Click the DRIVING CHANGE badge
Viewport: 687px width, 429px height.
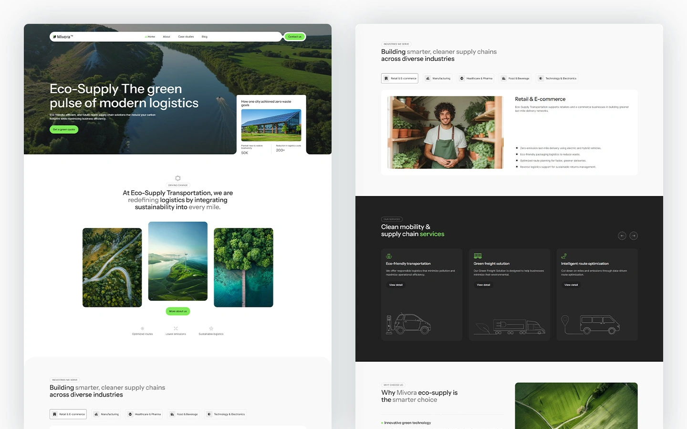click(178, 185)
